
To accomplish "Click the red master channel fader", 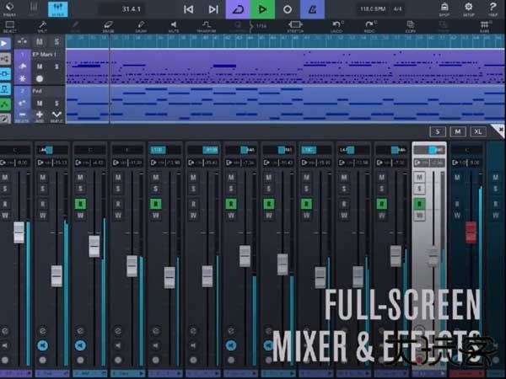I will click(471, 232).
